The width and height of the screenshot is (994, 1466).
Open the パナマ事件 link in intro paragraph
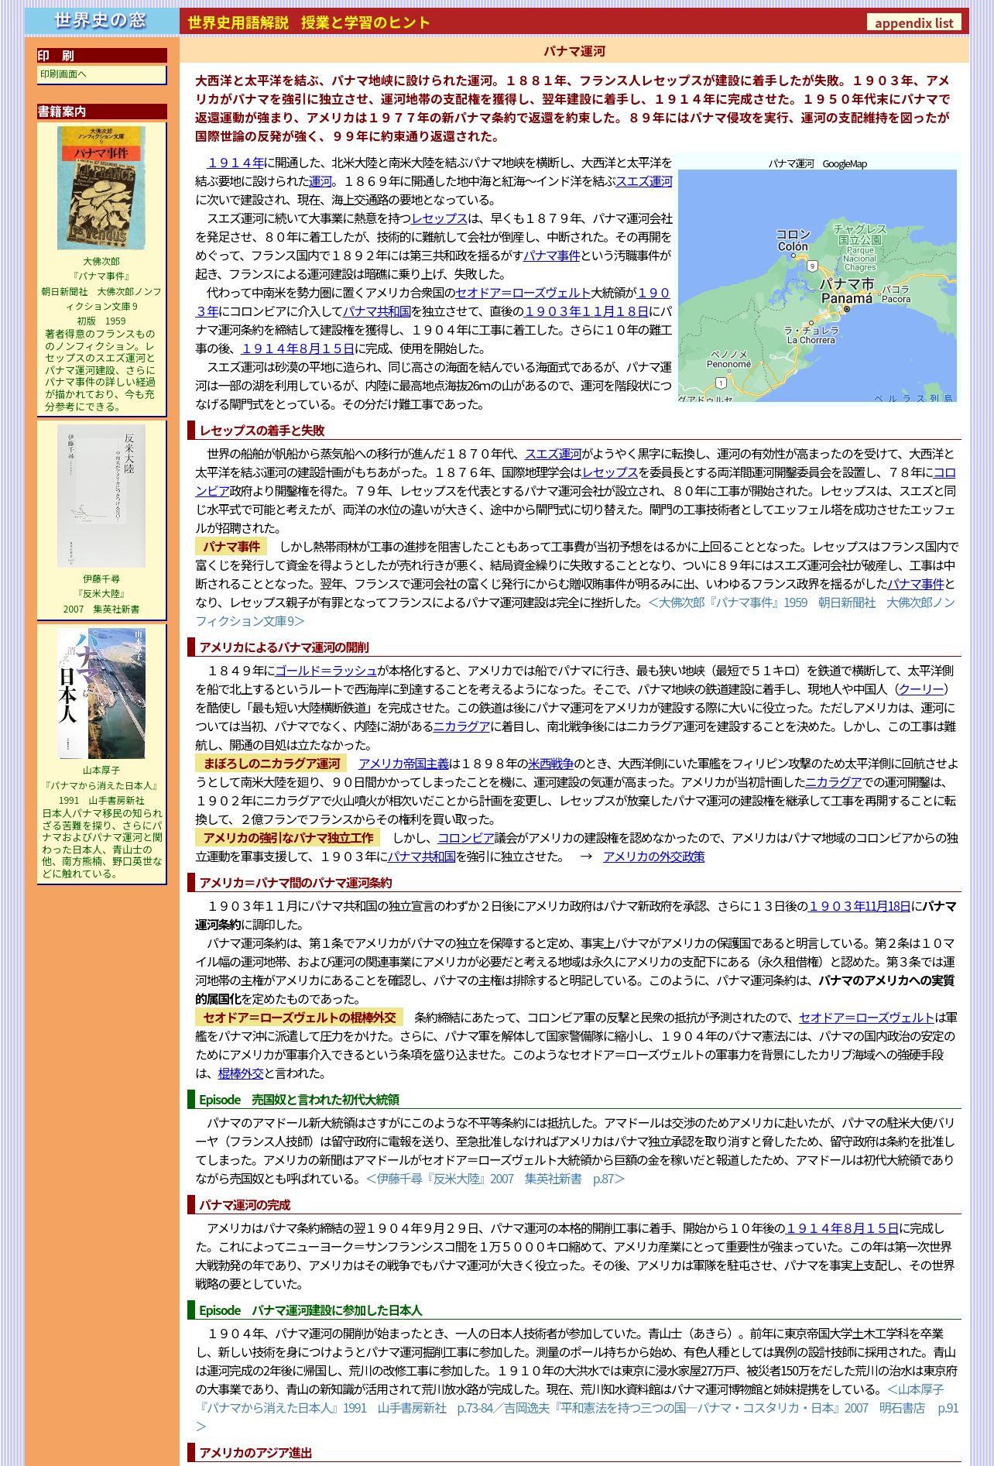551,256
